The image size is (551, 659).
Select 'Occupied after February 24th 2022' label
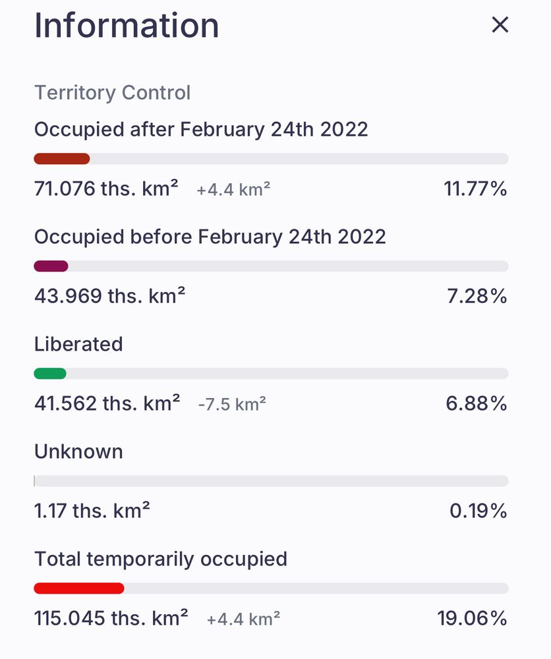(201, 129)
